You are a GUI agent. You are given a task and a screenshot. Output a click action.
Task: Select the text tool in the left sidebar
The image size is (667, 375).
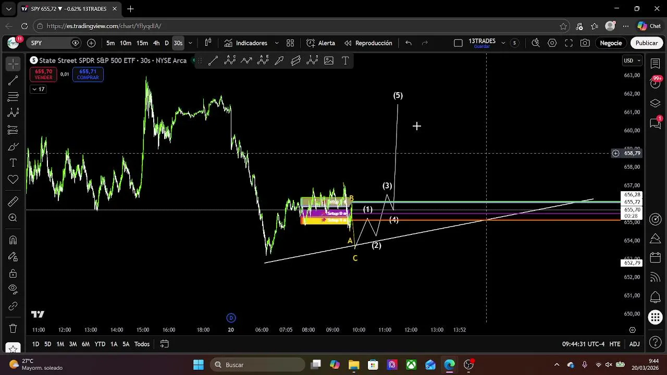(13, 163)
